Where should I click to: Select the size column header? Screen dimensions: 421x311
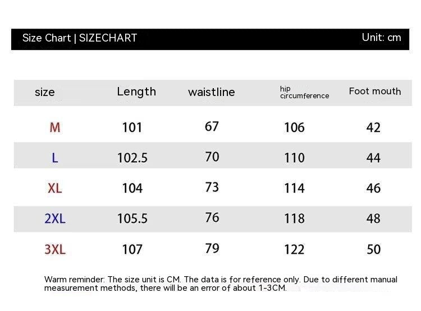(x=45, y=92)
